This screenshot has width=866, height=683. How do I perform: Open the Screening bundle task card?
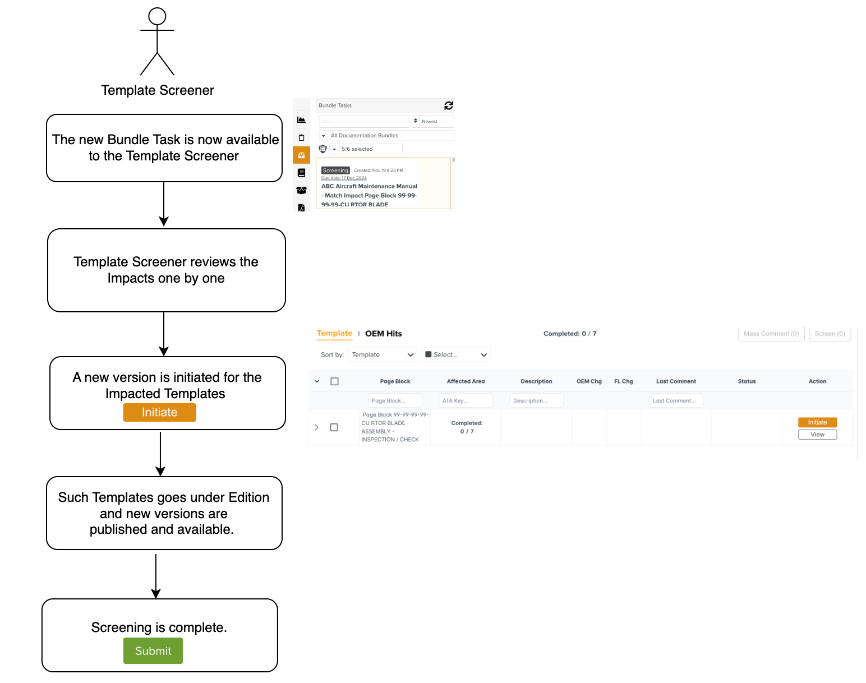coord(384,186)
